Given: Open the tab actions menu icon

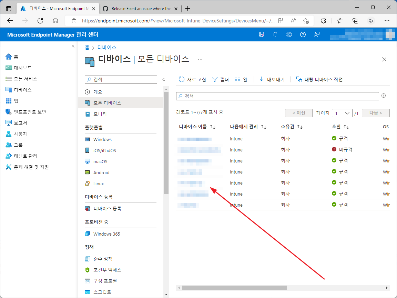Looking at the screenshot, I should click(x=9, y=9).
